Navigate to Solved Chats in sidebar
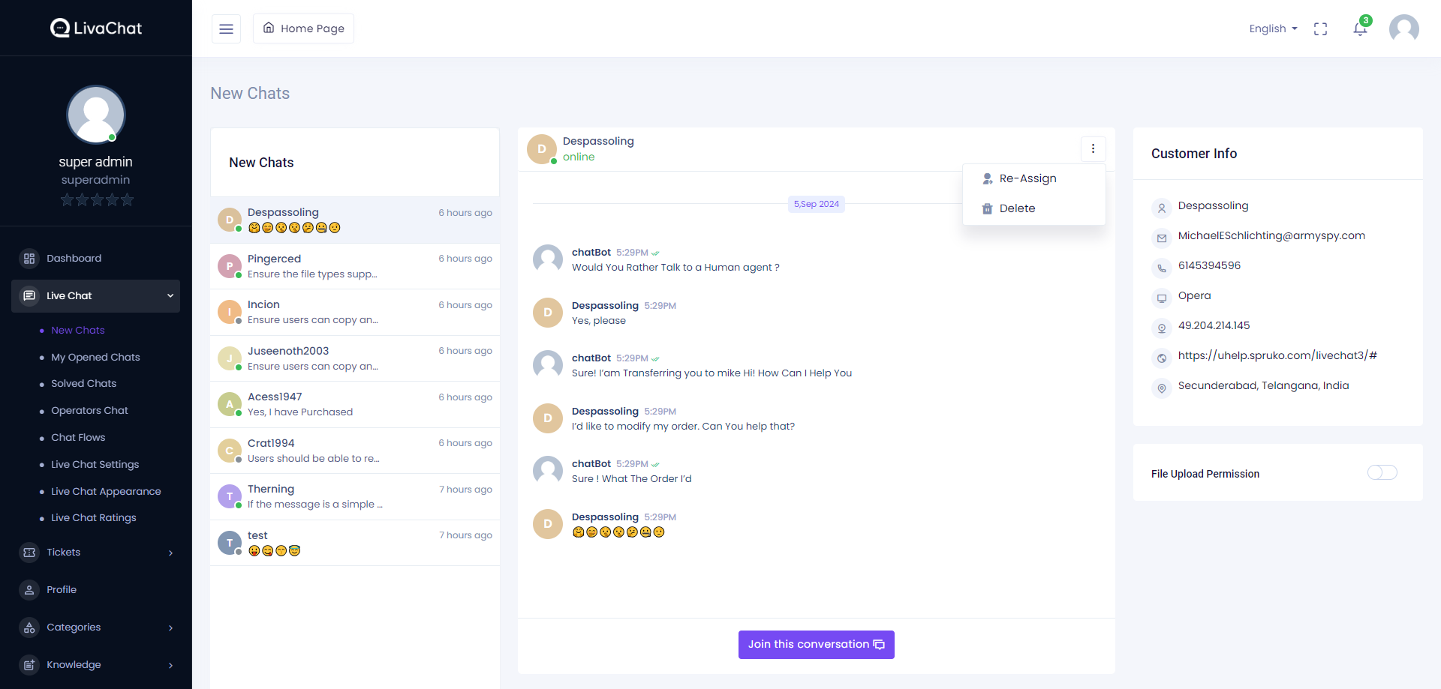 coord(83,384)
